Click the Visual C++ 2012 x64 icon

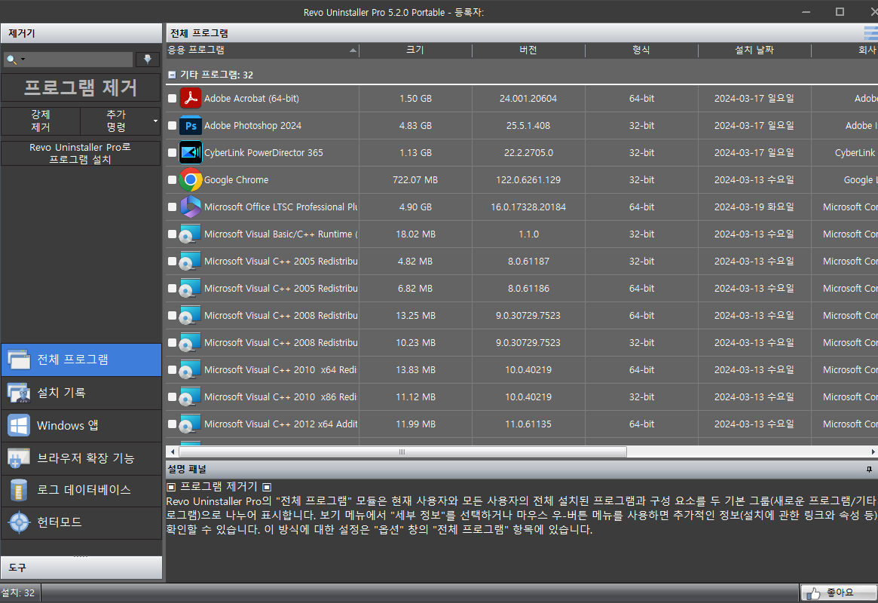(191, 424)
